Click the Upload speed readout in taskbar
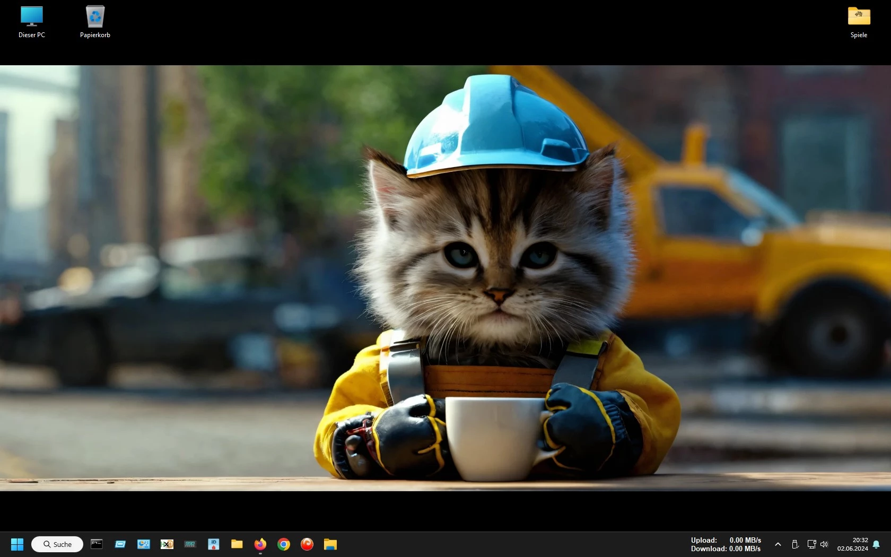The image size is (891, 557). (x=726, y=540)
